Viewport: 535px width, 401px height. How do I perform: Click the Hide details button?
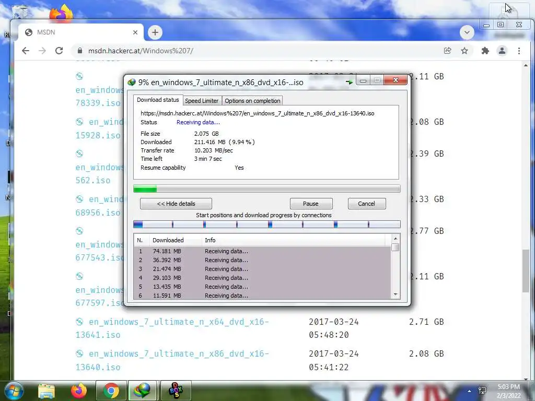pyautogui.click(x=176, y=204)
